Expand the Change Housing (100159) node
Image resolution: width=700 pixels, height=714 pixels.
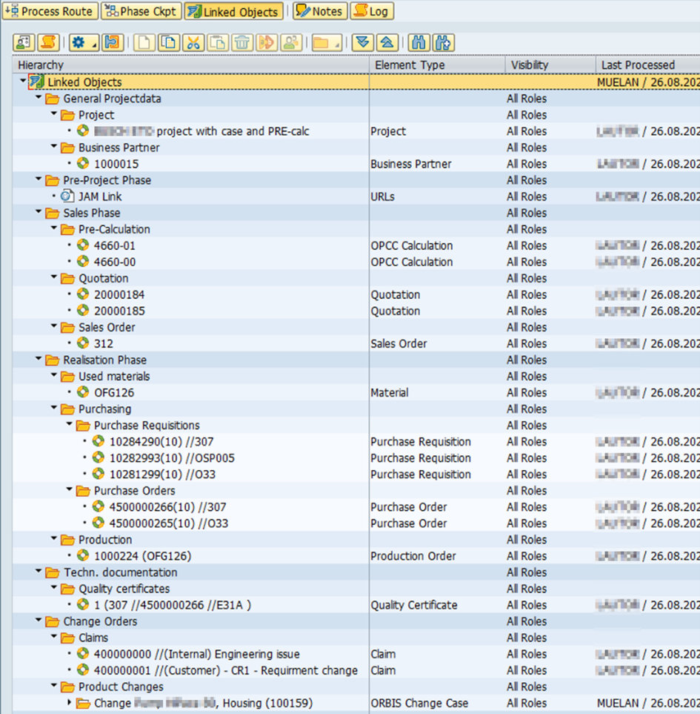(x=70, y=703)
